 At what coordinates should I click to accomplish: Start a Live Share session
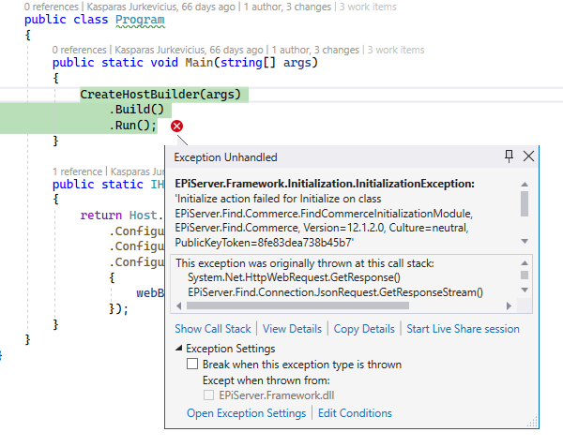coord(463,329)
